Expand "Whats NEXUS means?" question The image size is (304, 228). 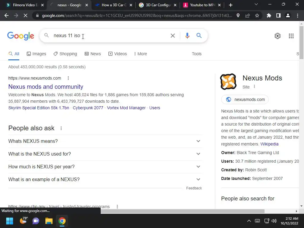point(105,141)
